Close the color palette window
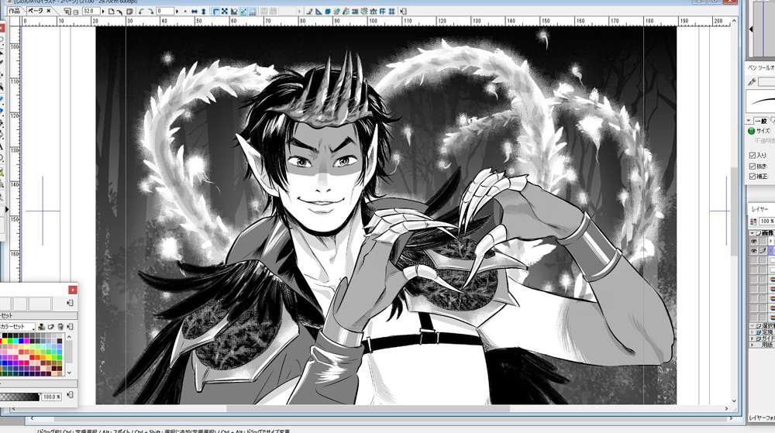Image resolution: width=775 pixels, height=433 pixels. coord(73,290)
